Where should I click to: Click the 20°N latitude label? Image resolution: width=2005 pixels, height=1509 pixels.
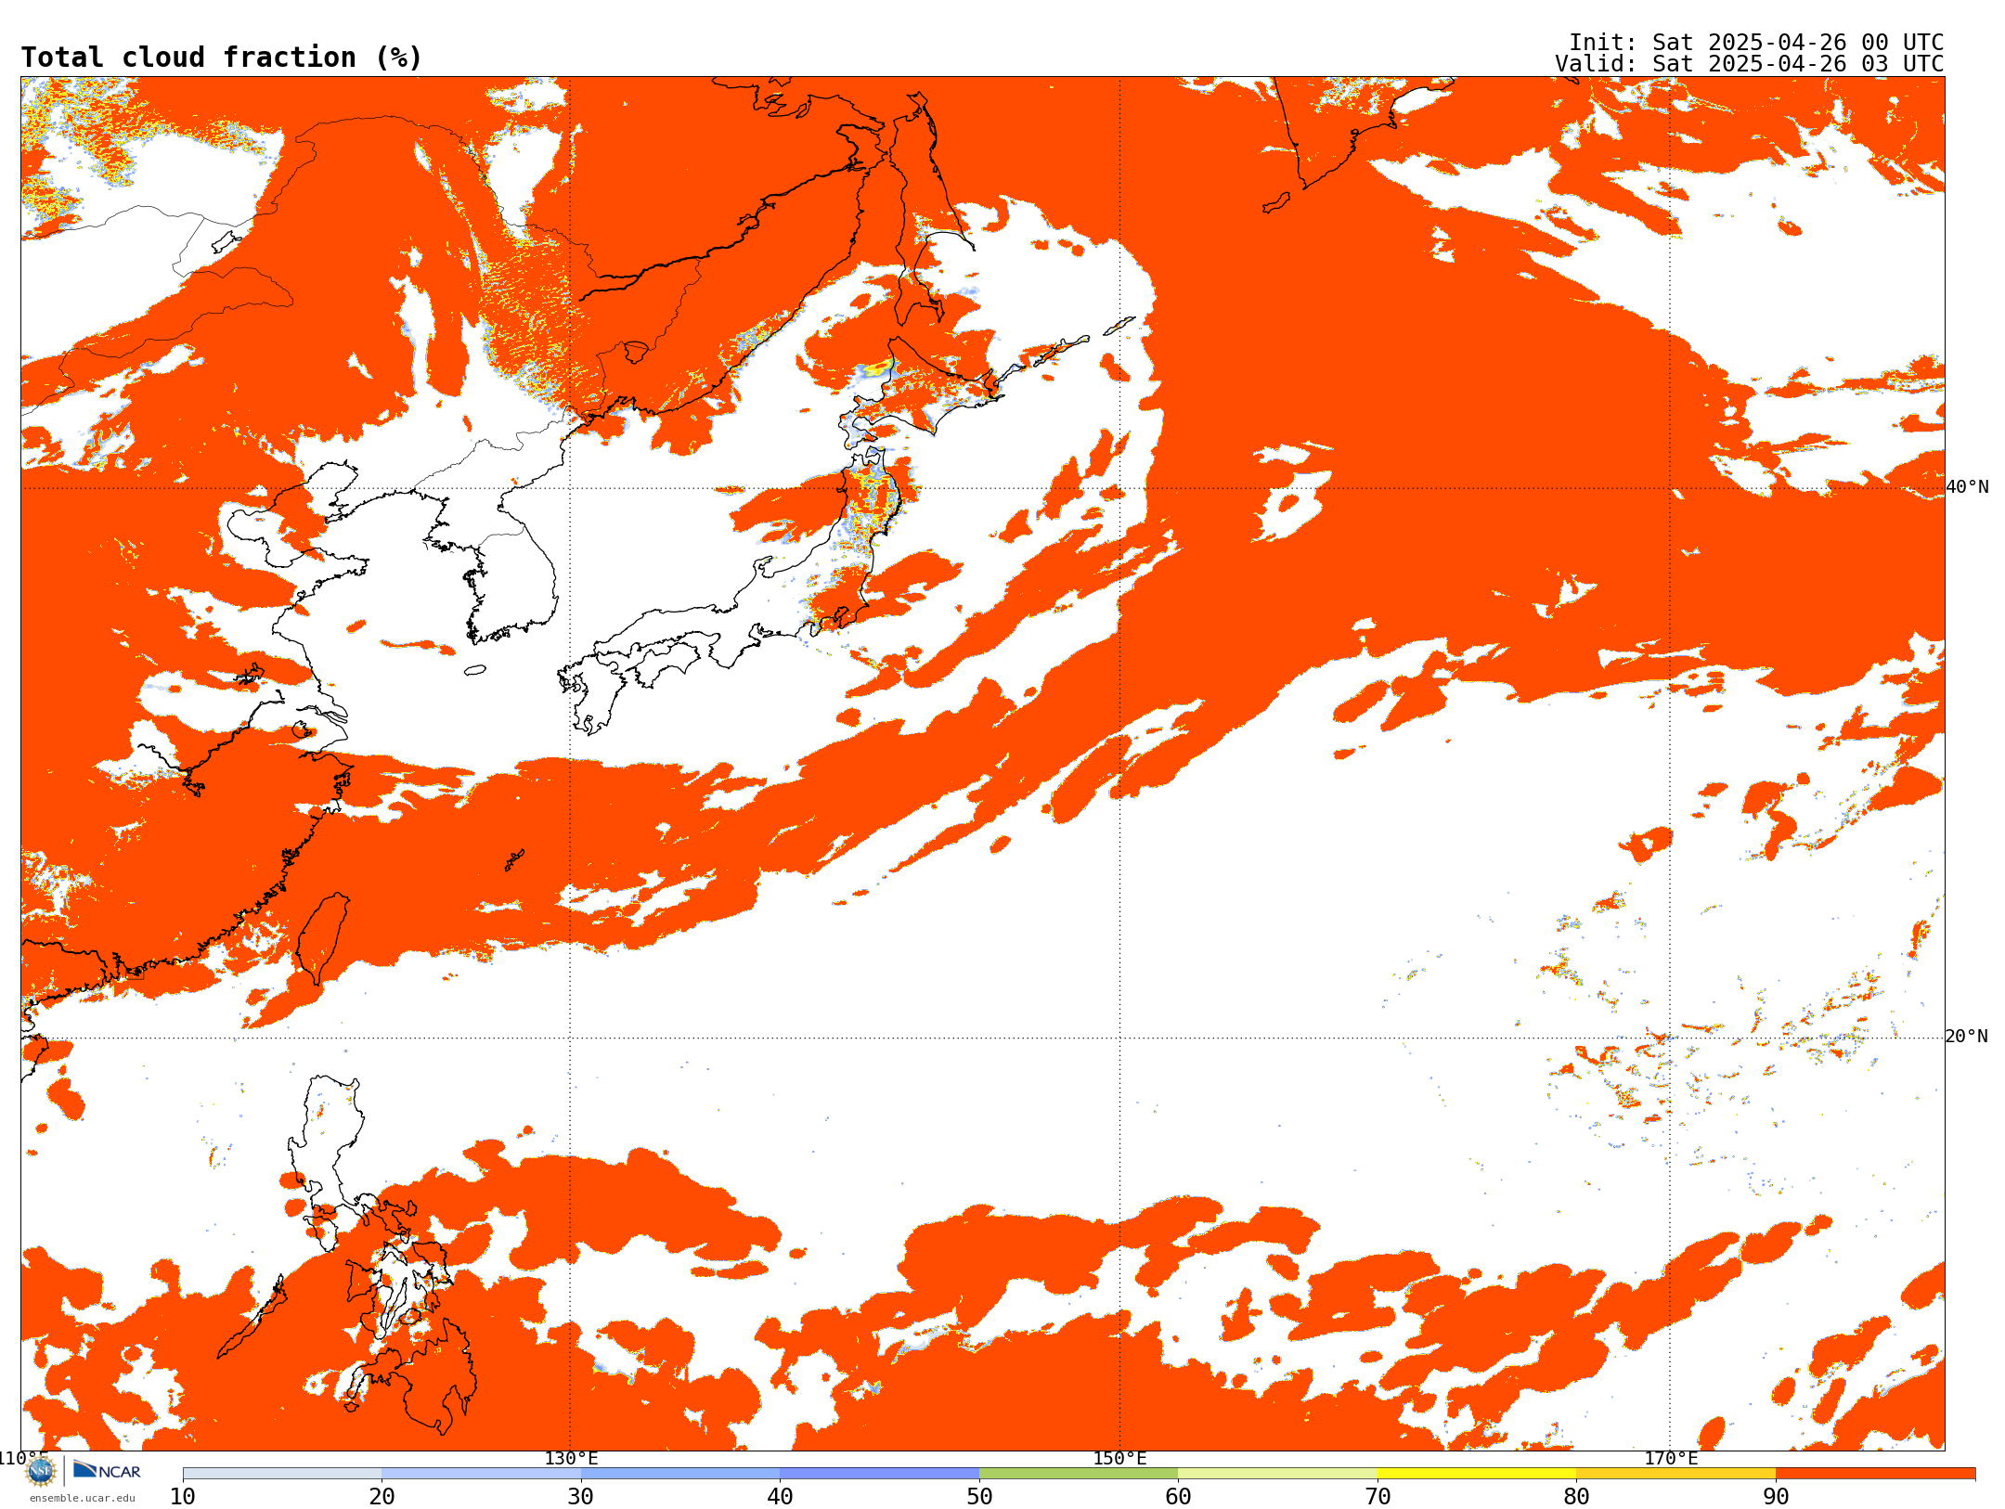tap(1967, 1037)
